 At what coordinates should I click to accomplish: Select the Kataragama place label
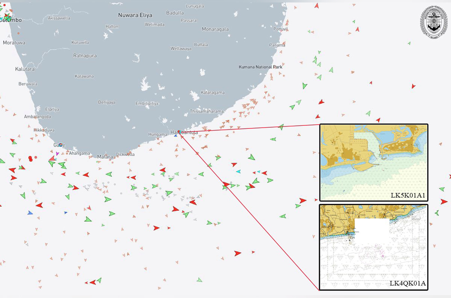(x=212, y=93)
